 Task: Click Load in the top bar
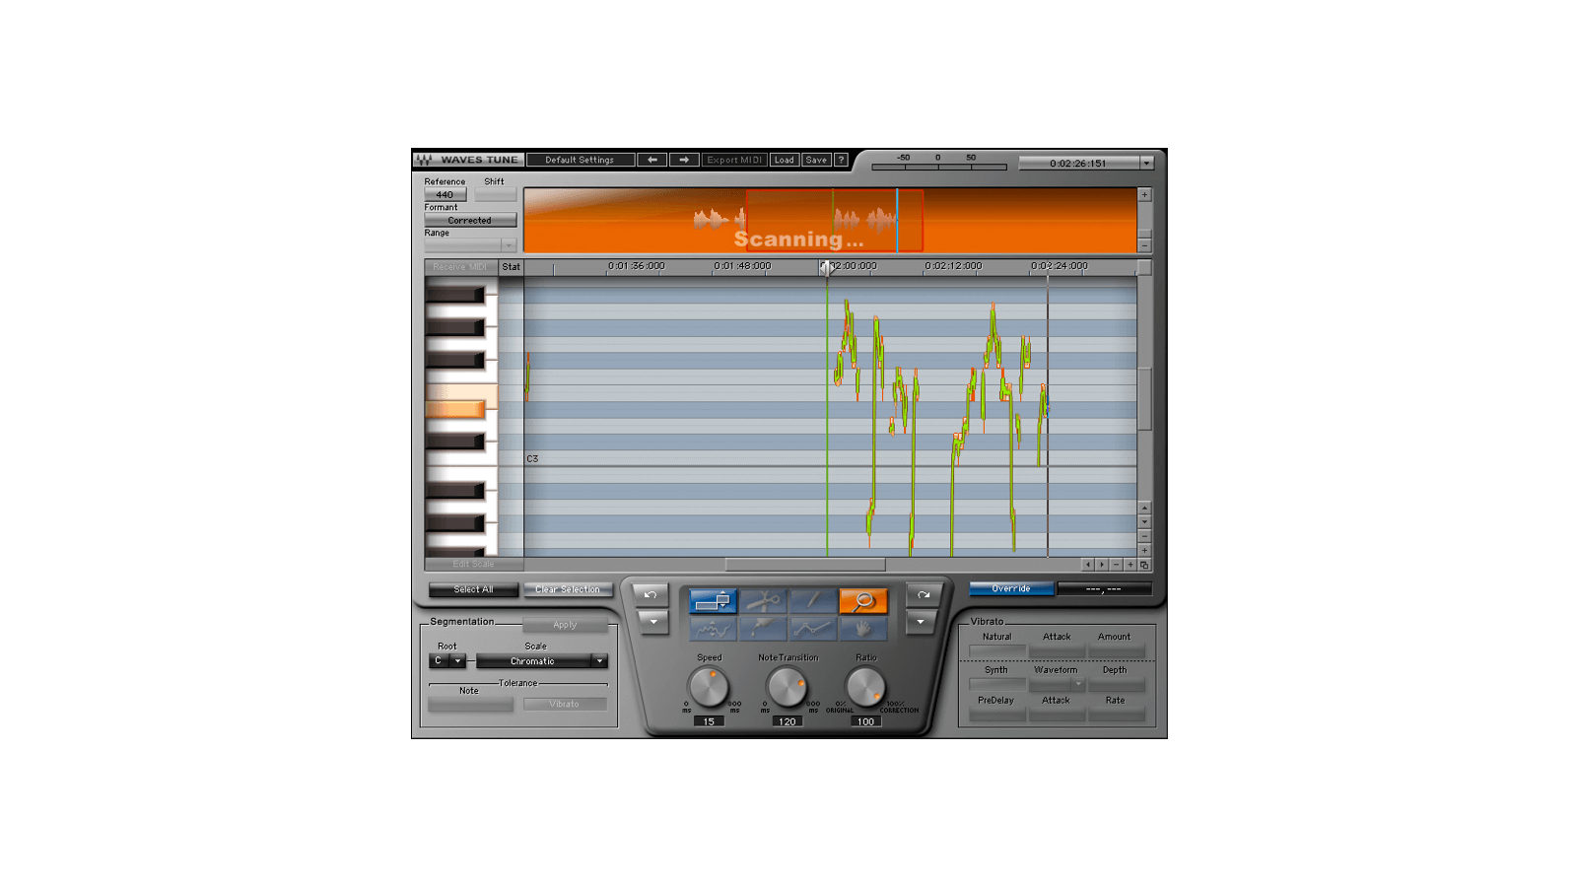click(x=785, y=160)
